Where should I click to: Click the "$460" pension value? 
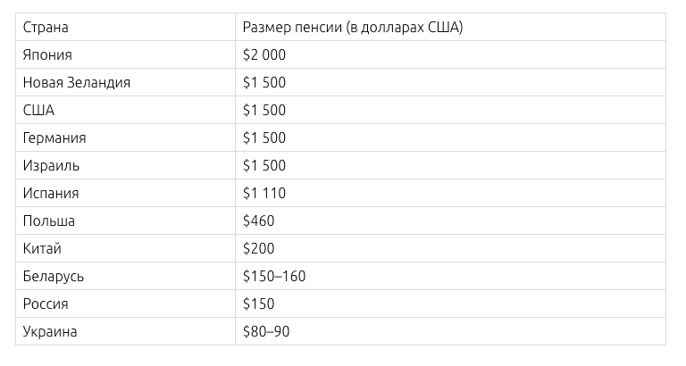coord(259,221)
